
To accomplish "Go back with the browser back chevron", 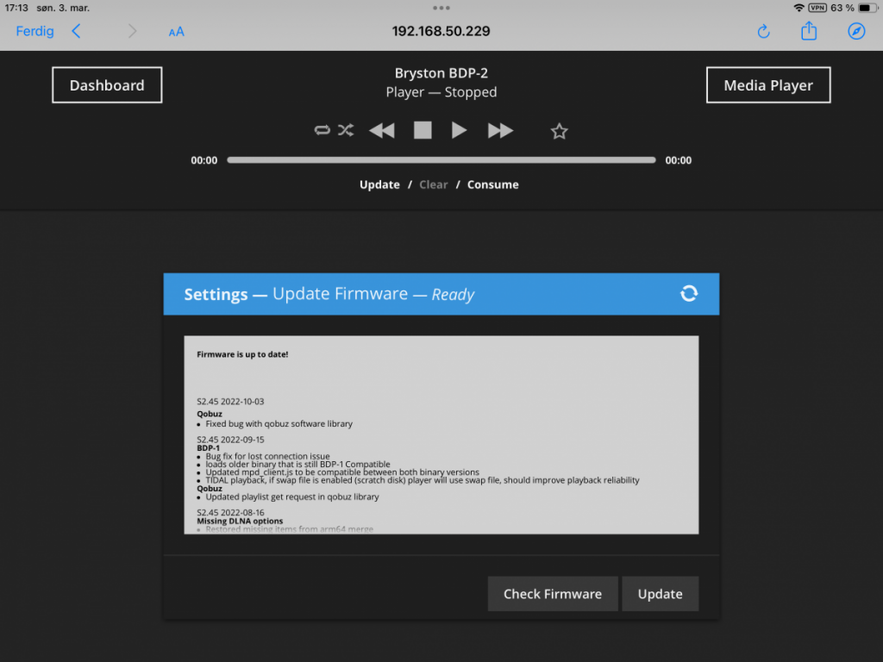I will pyautogui.click(x=77, y=31).
